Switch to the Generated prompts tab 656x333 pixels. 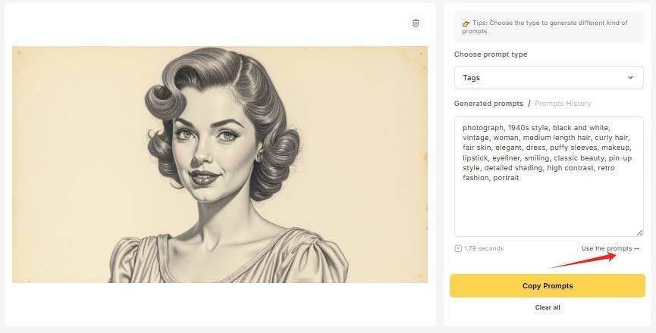pos(488,103)
